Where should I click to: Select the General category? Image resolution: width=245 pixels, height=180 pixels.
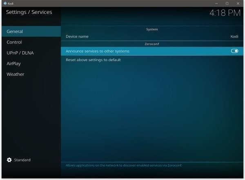click(15, 31)
